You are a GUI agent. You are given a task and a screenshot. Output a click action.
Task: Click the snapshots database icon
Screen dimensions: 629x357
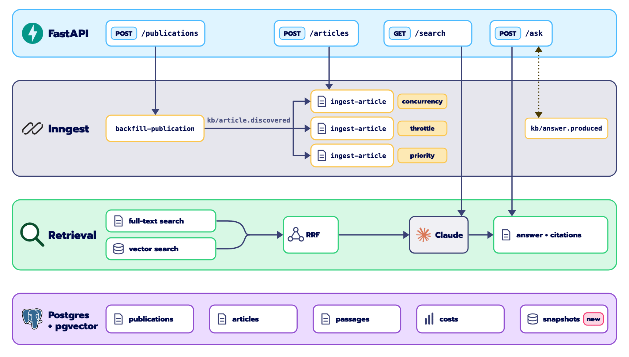pyautogui.click(x=533, y=319)
